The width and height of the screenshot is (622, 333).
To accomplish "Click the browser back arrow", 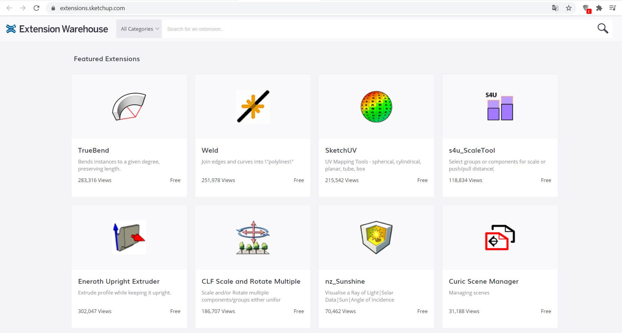I will (9, 8).
